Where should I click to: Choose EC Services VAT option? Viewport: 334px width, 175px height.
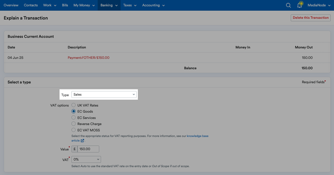[x=74, y=118]
